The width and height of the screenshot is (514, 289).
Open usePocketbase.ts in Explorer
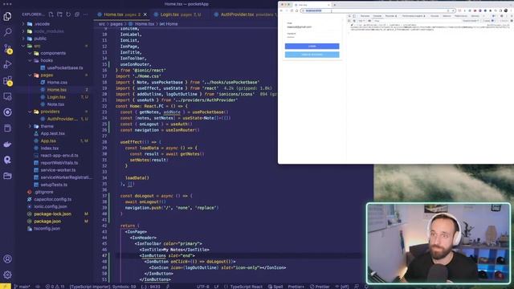[x=65, y=67]
